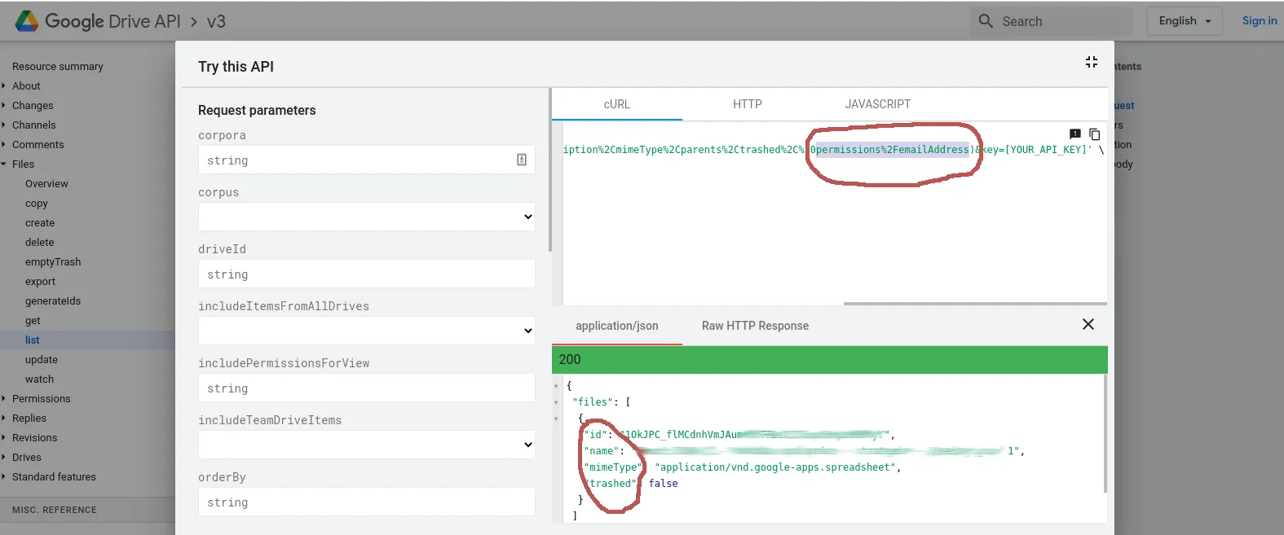Click the driveId string input field
The width and height of the screenshot is (1284, 535).
pyautogui.click(x=367, y=274)
